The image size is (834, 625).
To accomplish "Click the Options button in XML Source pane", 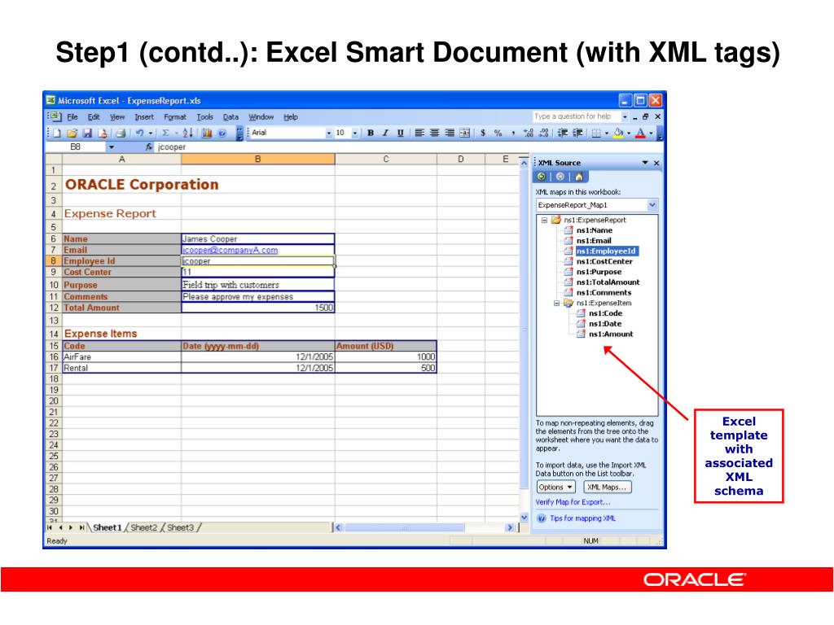I will pyautogui.click(x=555, y=487).
